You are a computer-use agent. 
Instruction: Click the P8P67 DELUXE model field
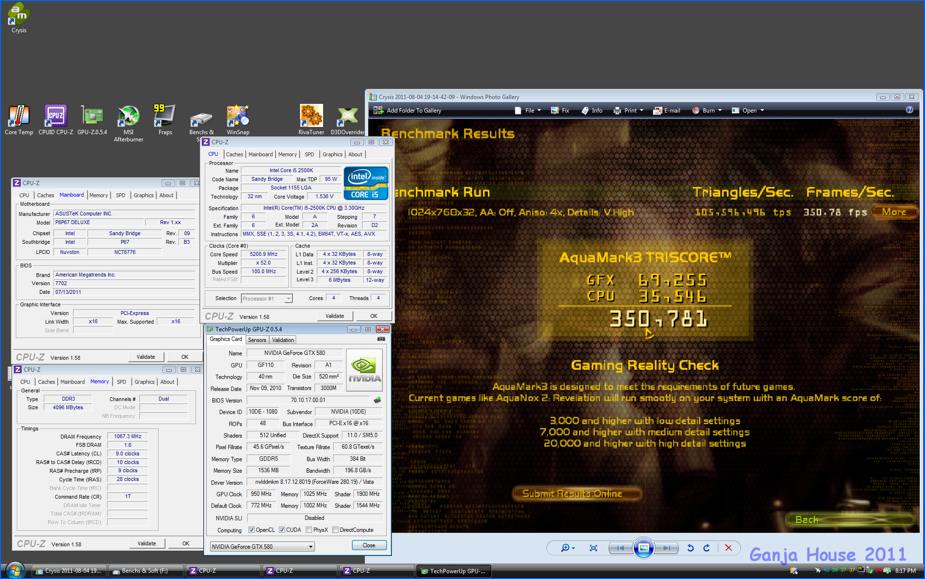[98, 223]
